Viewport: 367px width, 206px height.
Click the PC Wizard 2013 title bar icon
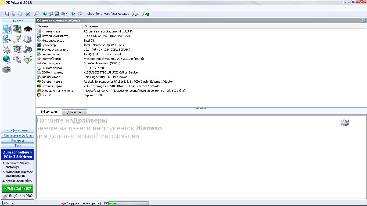3,2
